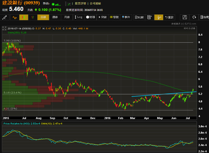Click the small chart icon before 股票詳情
The width and height of the screenshot is (209, 153).
(x=69, y=4)
